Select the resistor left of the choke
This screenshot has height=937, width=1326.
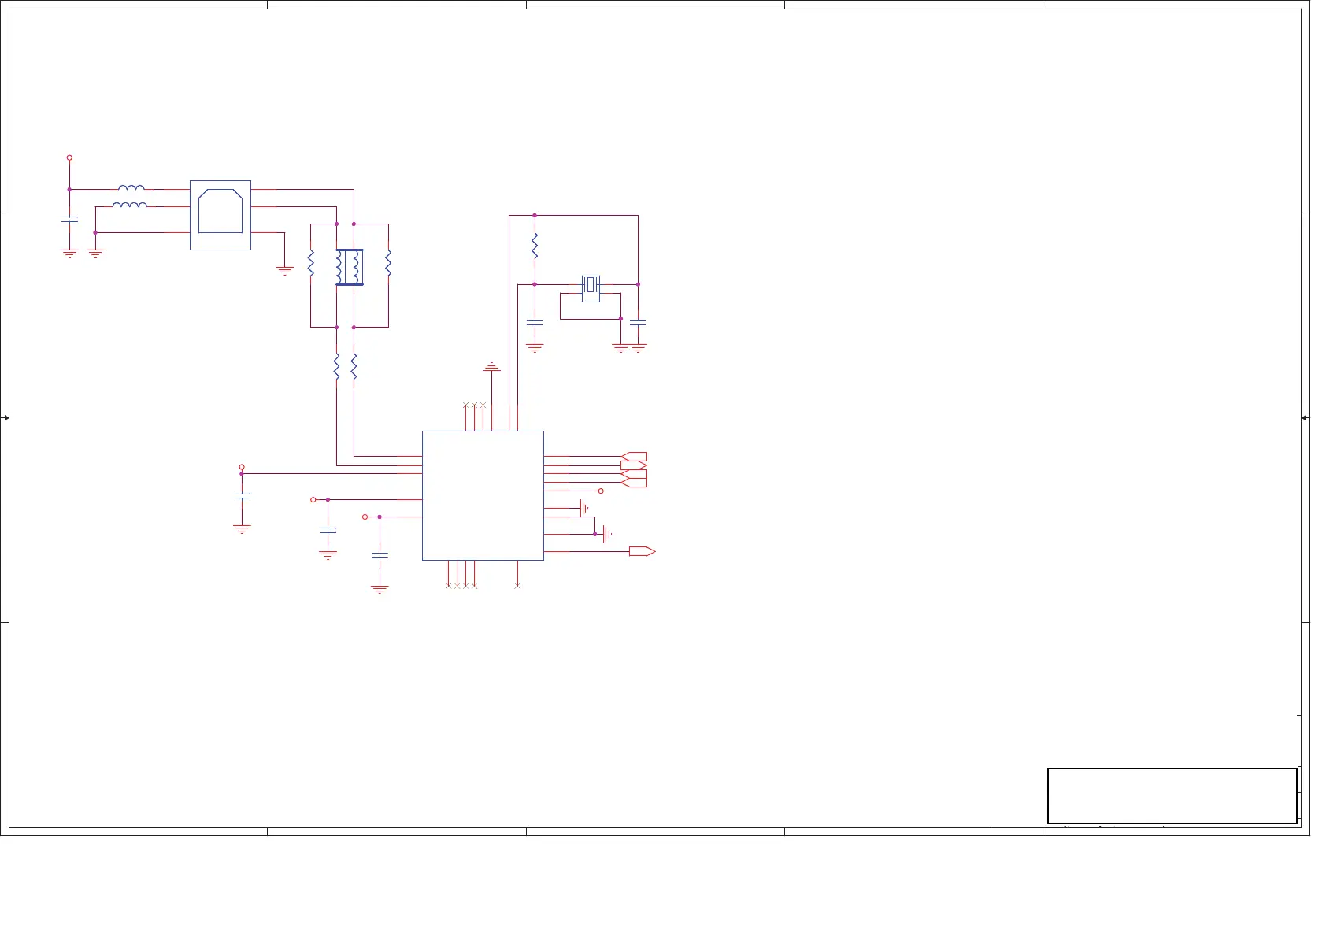coord(311,263)
